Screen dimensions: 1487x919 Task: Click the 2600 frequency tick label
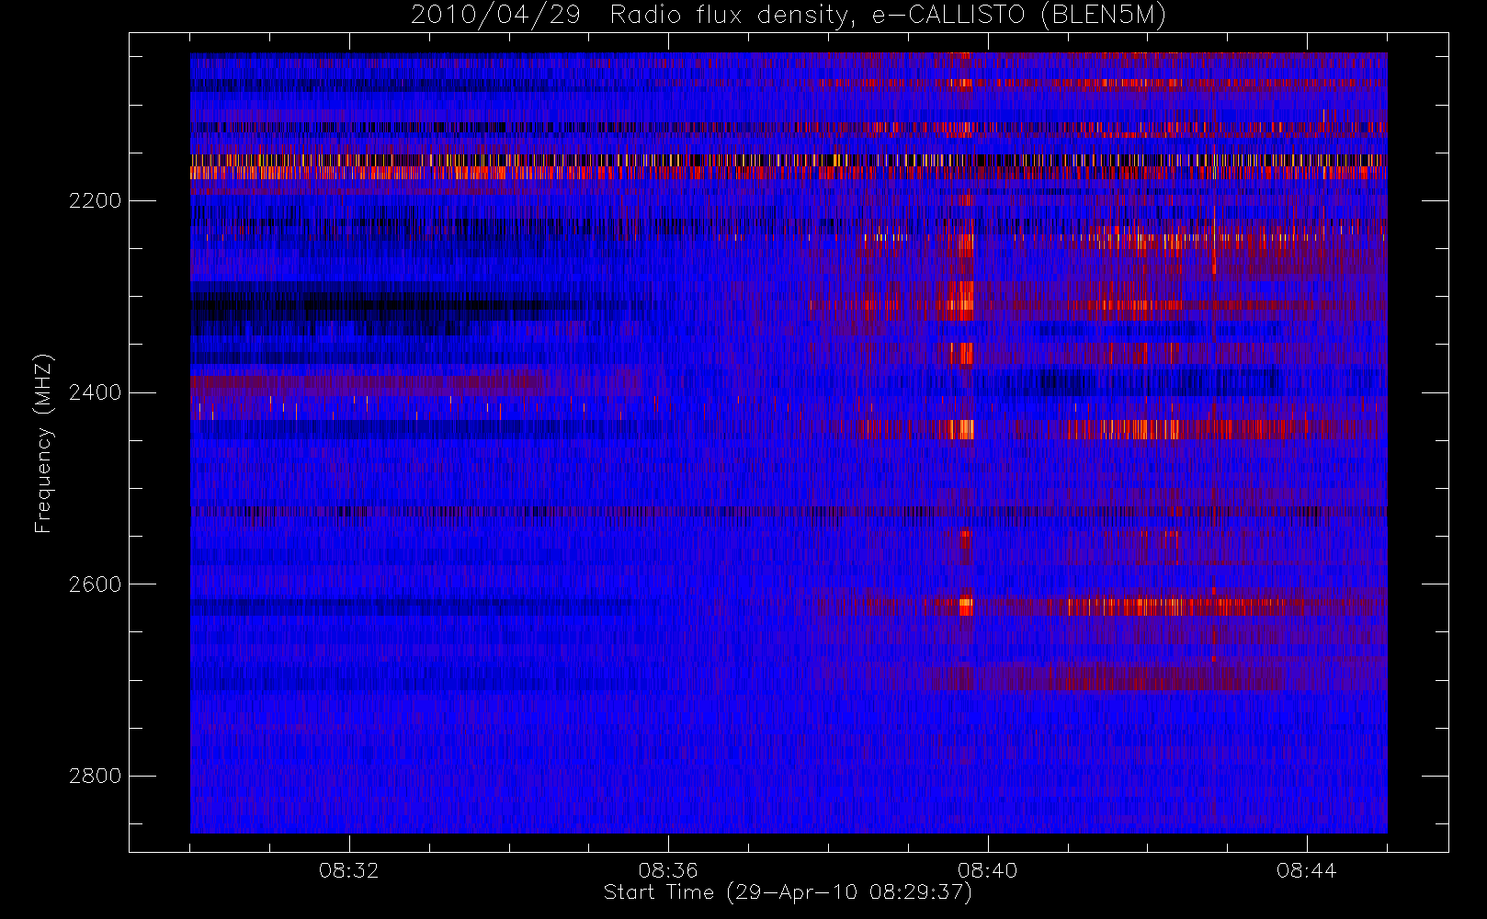pyautogui.click(x=95, y=584)
